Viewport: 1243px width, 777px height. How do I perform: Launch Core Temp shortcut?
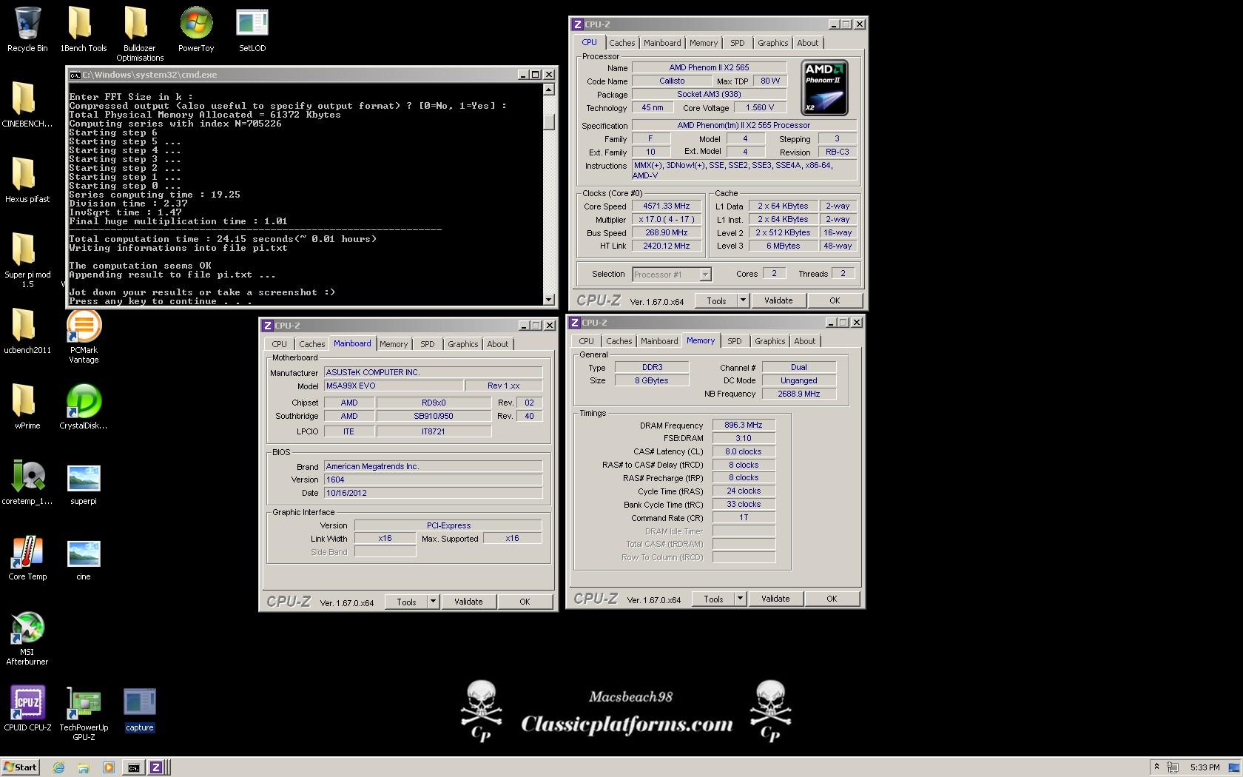(x=27, y=558)
